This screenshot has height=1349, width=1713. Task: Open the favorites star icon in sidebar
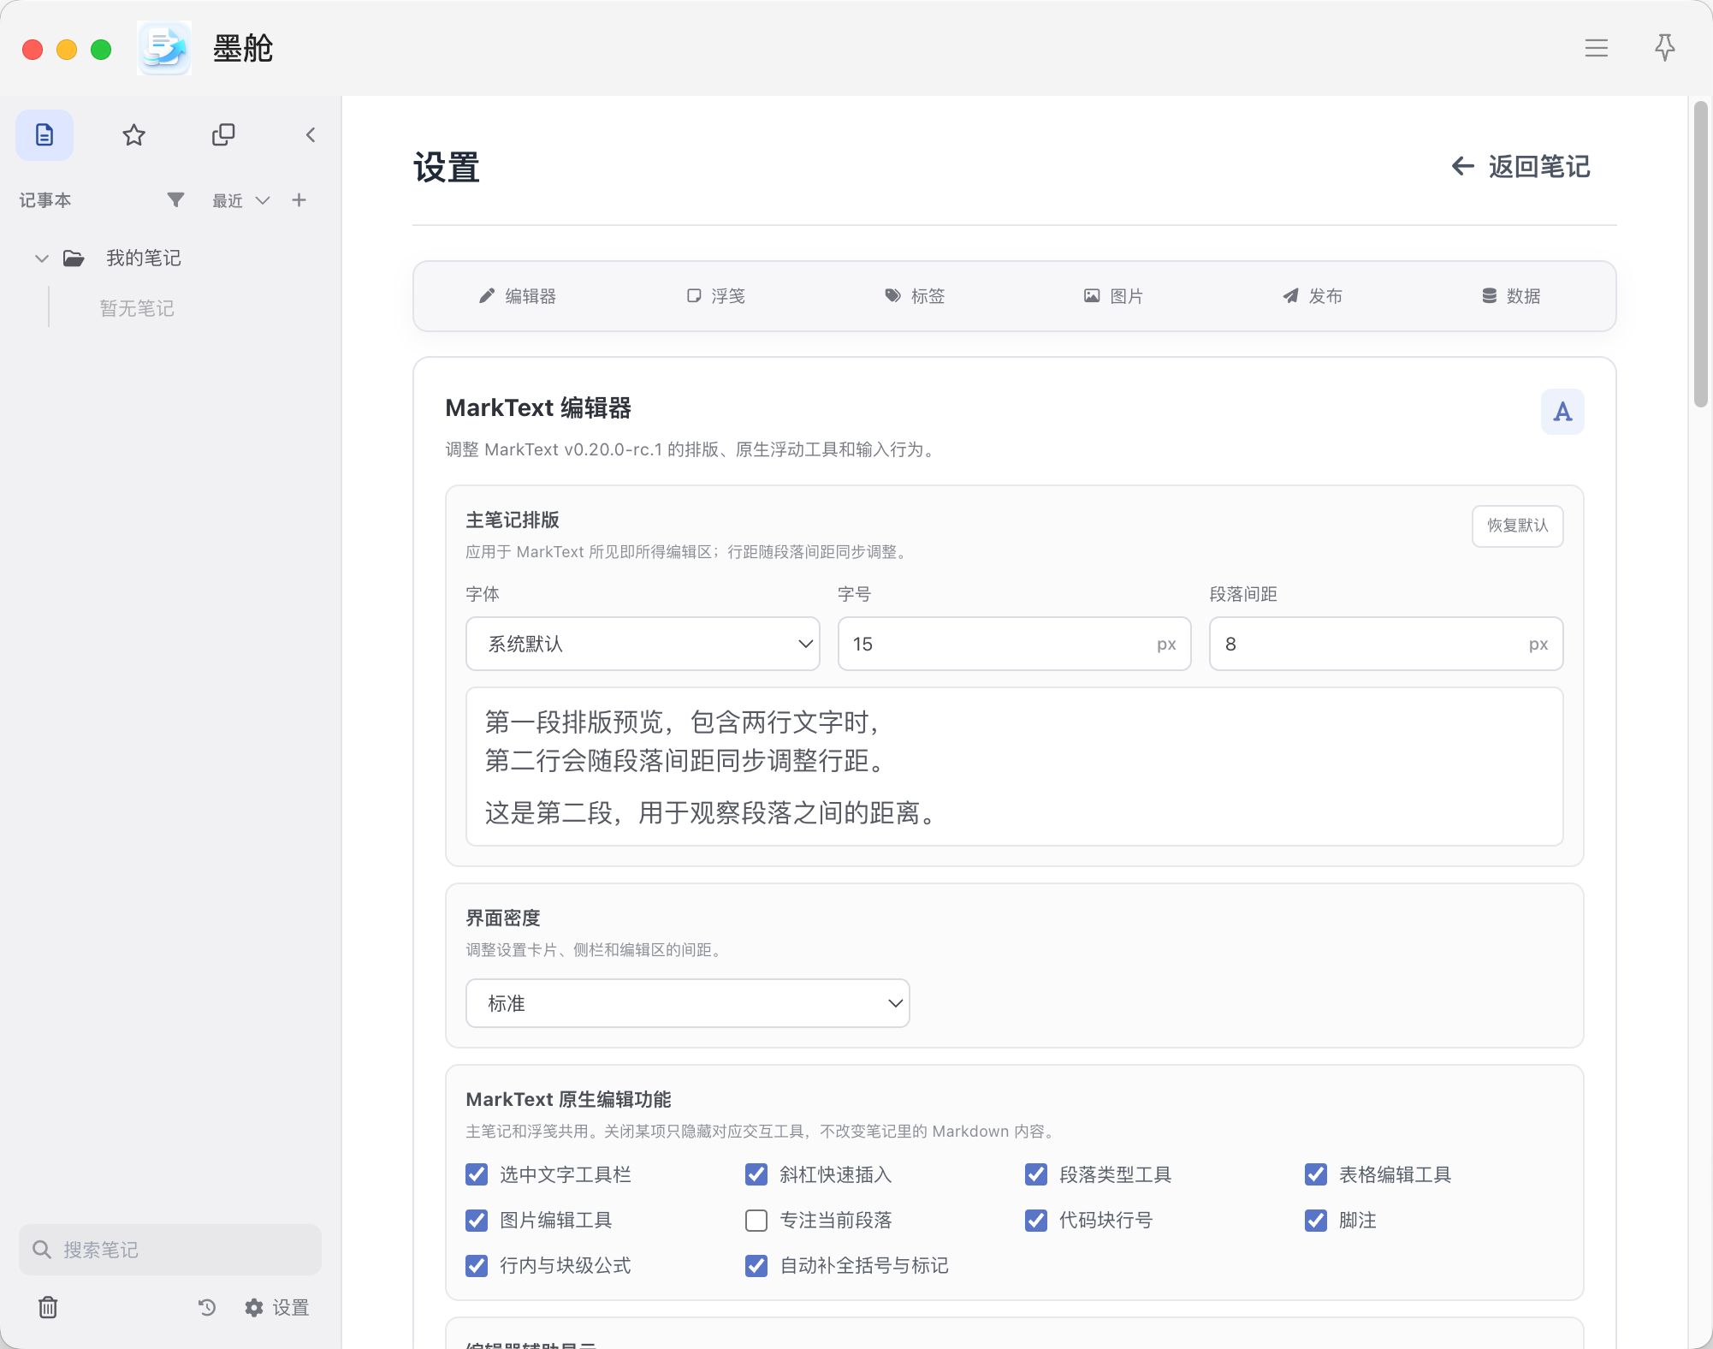(x=133, y=135)
